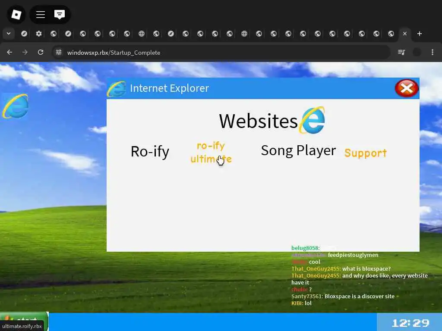Open the Song Player website

tap(298, 150)
